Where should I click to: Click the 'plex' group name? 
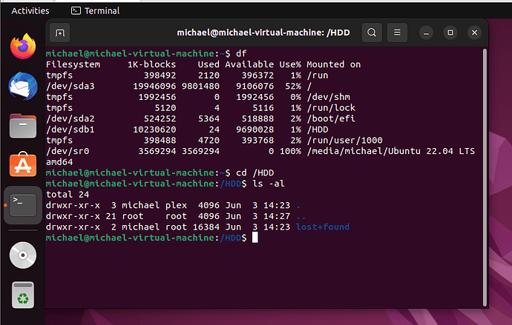(x=176, y=206)
